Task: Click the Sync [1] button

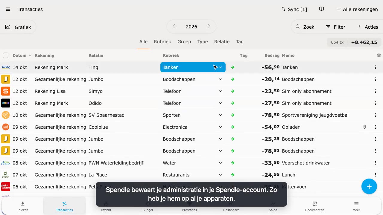Action: click(294, 9)
